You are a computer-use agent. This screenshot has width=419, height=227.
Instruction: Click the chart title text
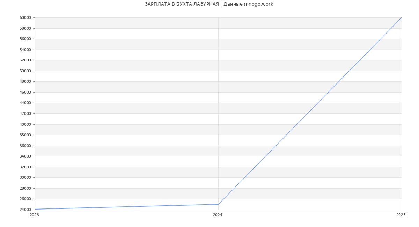click(209, 4)
